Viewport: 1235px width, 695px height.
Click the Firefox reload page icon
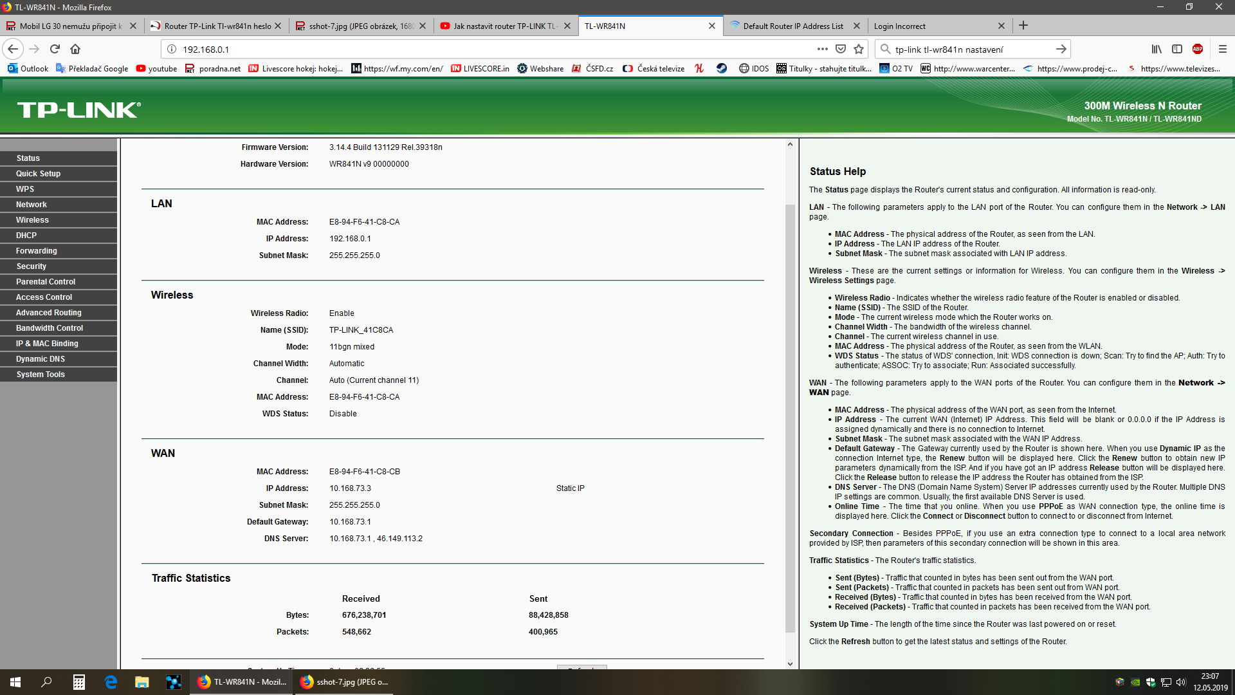[x=55, y=49]
